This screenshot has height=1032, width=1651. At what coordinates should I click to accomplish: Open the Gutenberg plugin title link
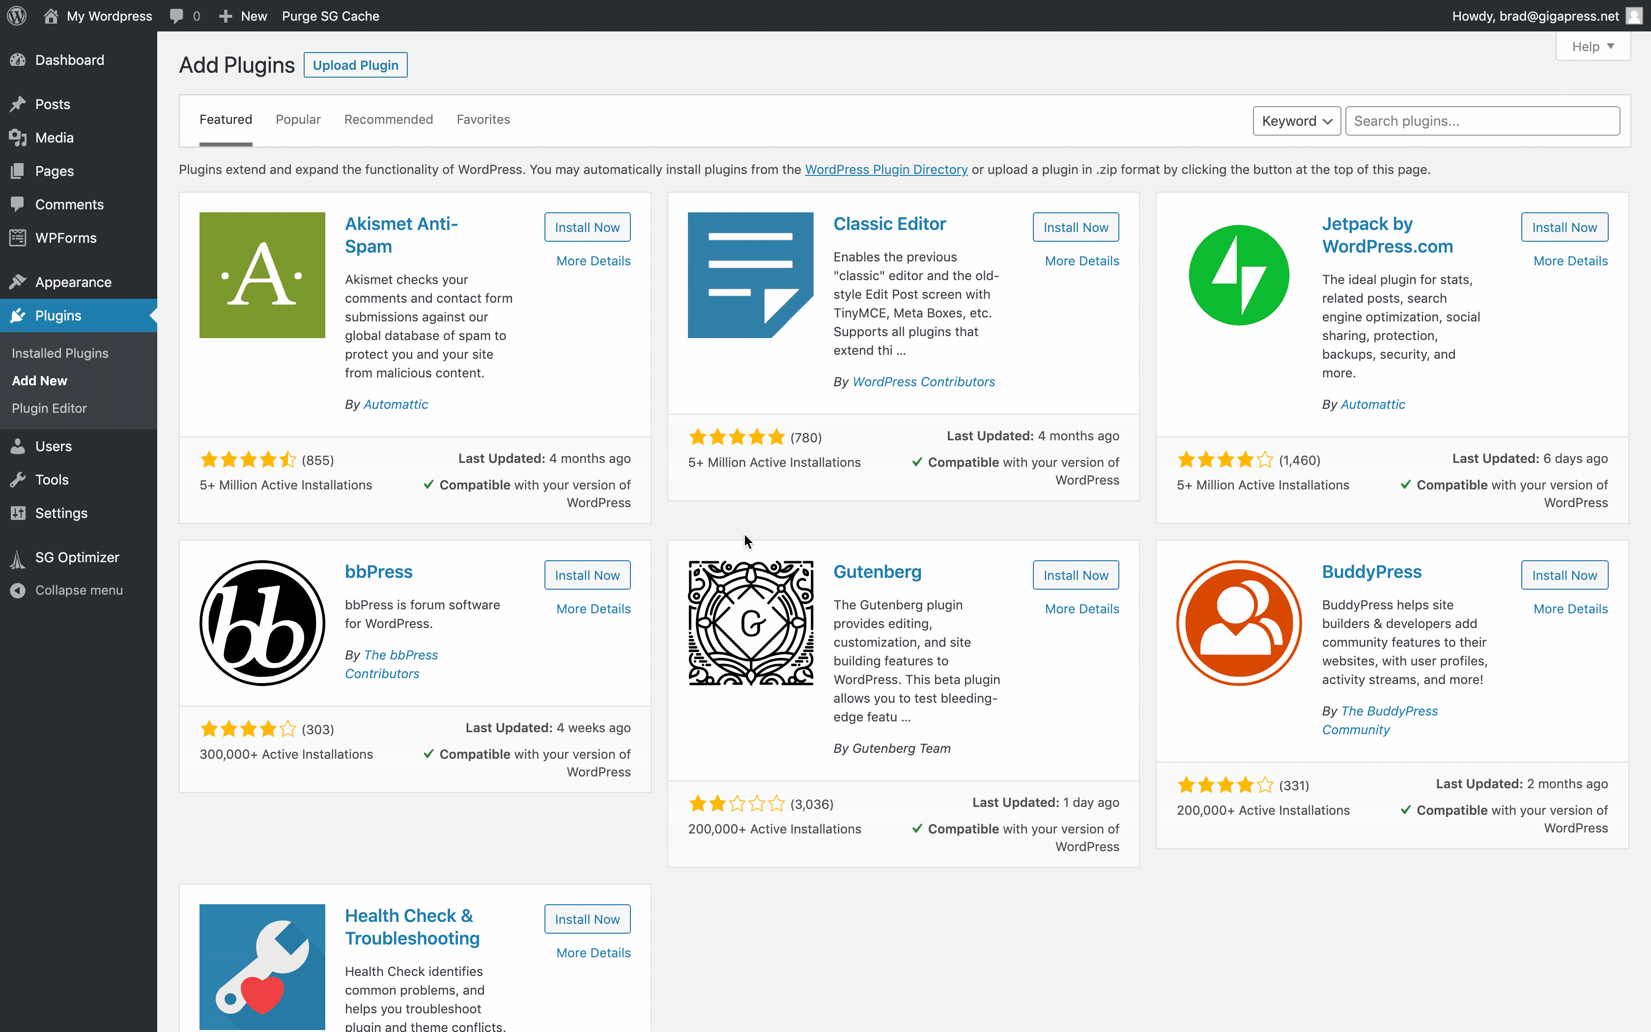878,572
